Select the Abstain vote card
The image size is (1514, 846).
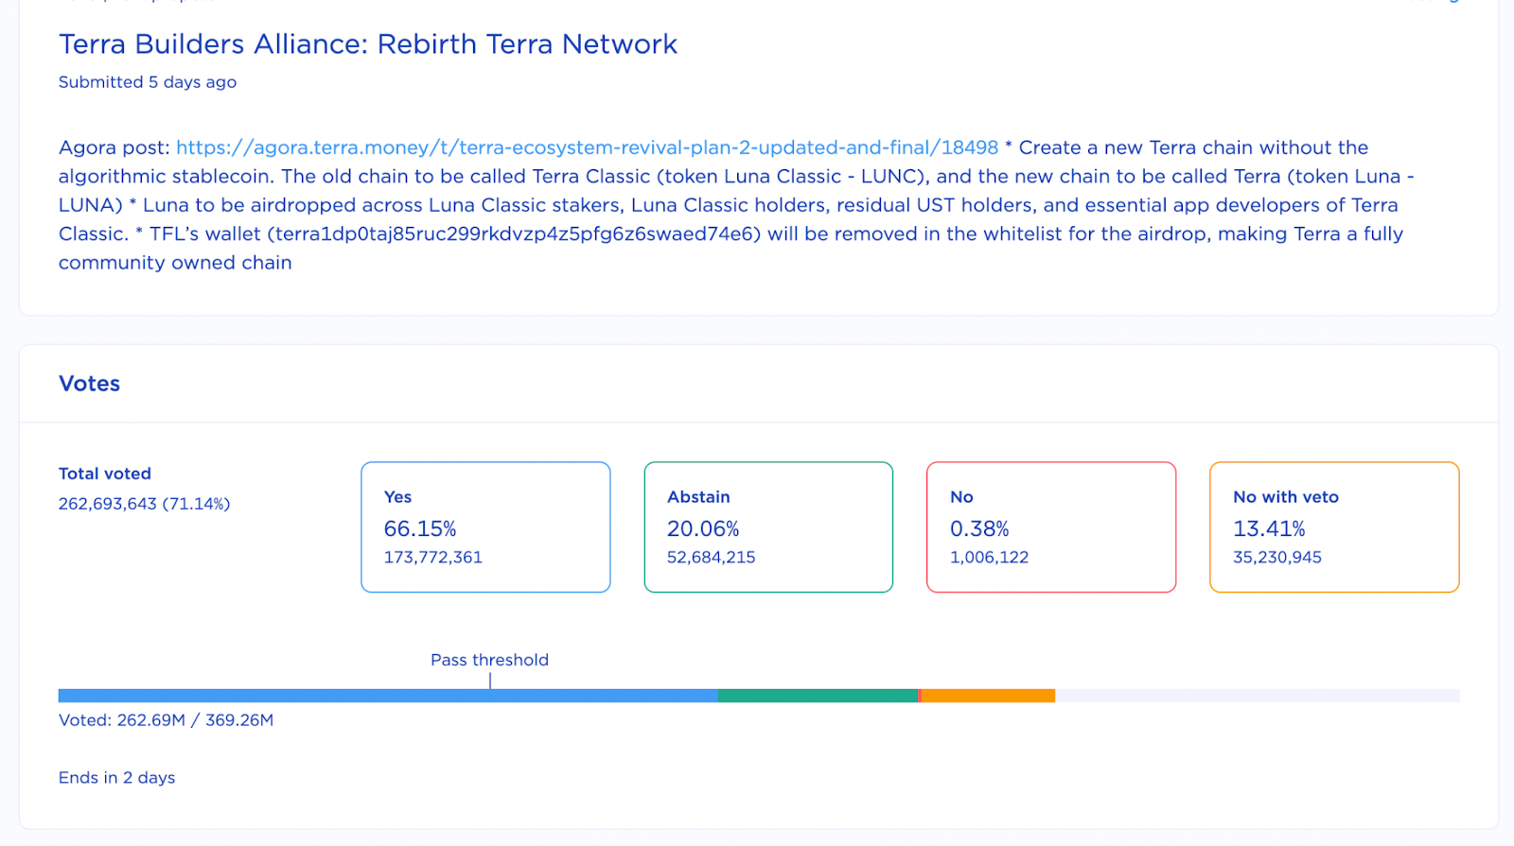point(767,527)
